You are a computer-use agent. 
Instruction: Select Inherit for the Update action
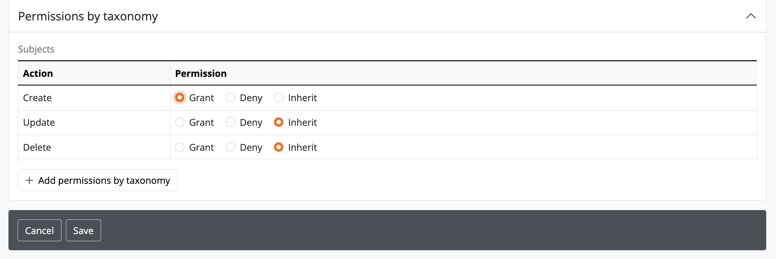pos(278,122)
